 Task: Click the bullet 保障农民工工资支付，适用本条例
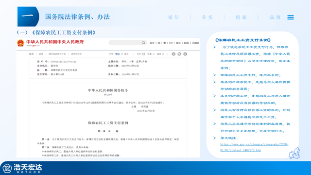[x=250, y=75]
